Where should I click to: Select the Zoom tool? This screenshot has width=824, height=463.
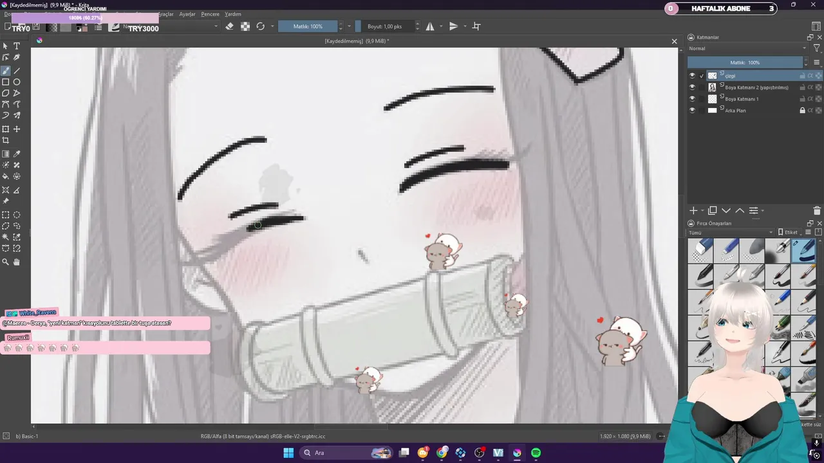pyautogui.click(x=6, y=262)
